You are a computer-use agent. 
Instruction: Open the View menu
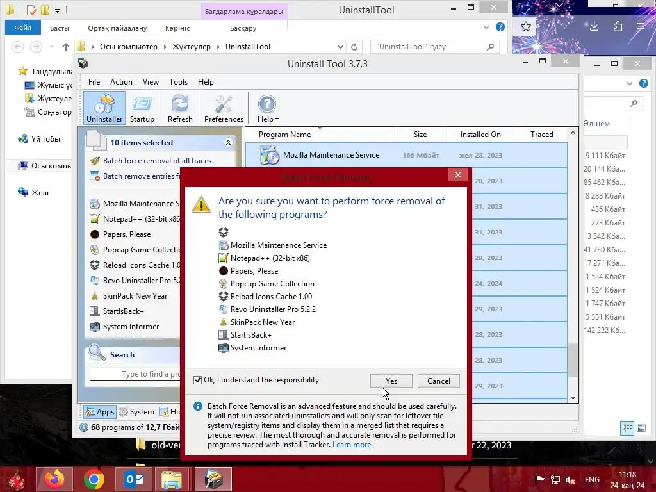tap(151, 82)
